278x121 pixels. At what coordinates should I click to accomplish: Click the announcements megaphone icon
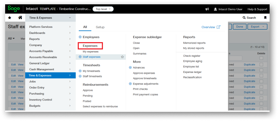click(x=207, y=9)
